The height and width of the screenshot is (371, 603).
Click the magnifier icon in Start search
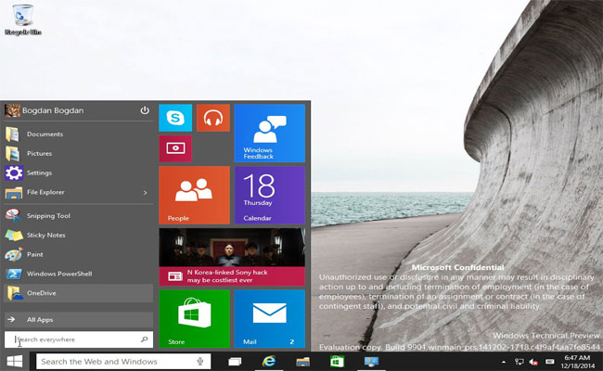[x=144, y=339]
